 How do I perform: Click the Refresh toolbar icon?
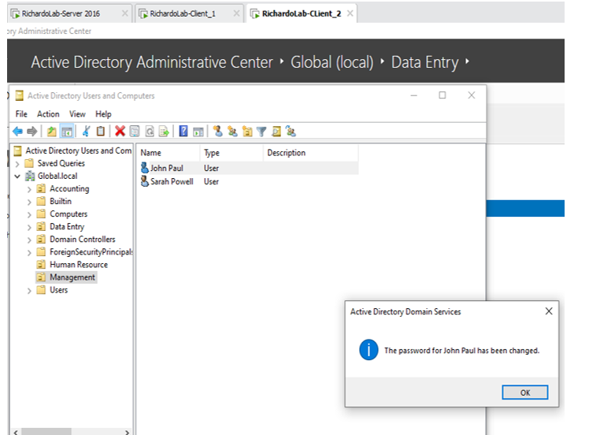[149, 132]
